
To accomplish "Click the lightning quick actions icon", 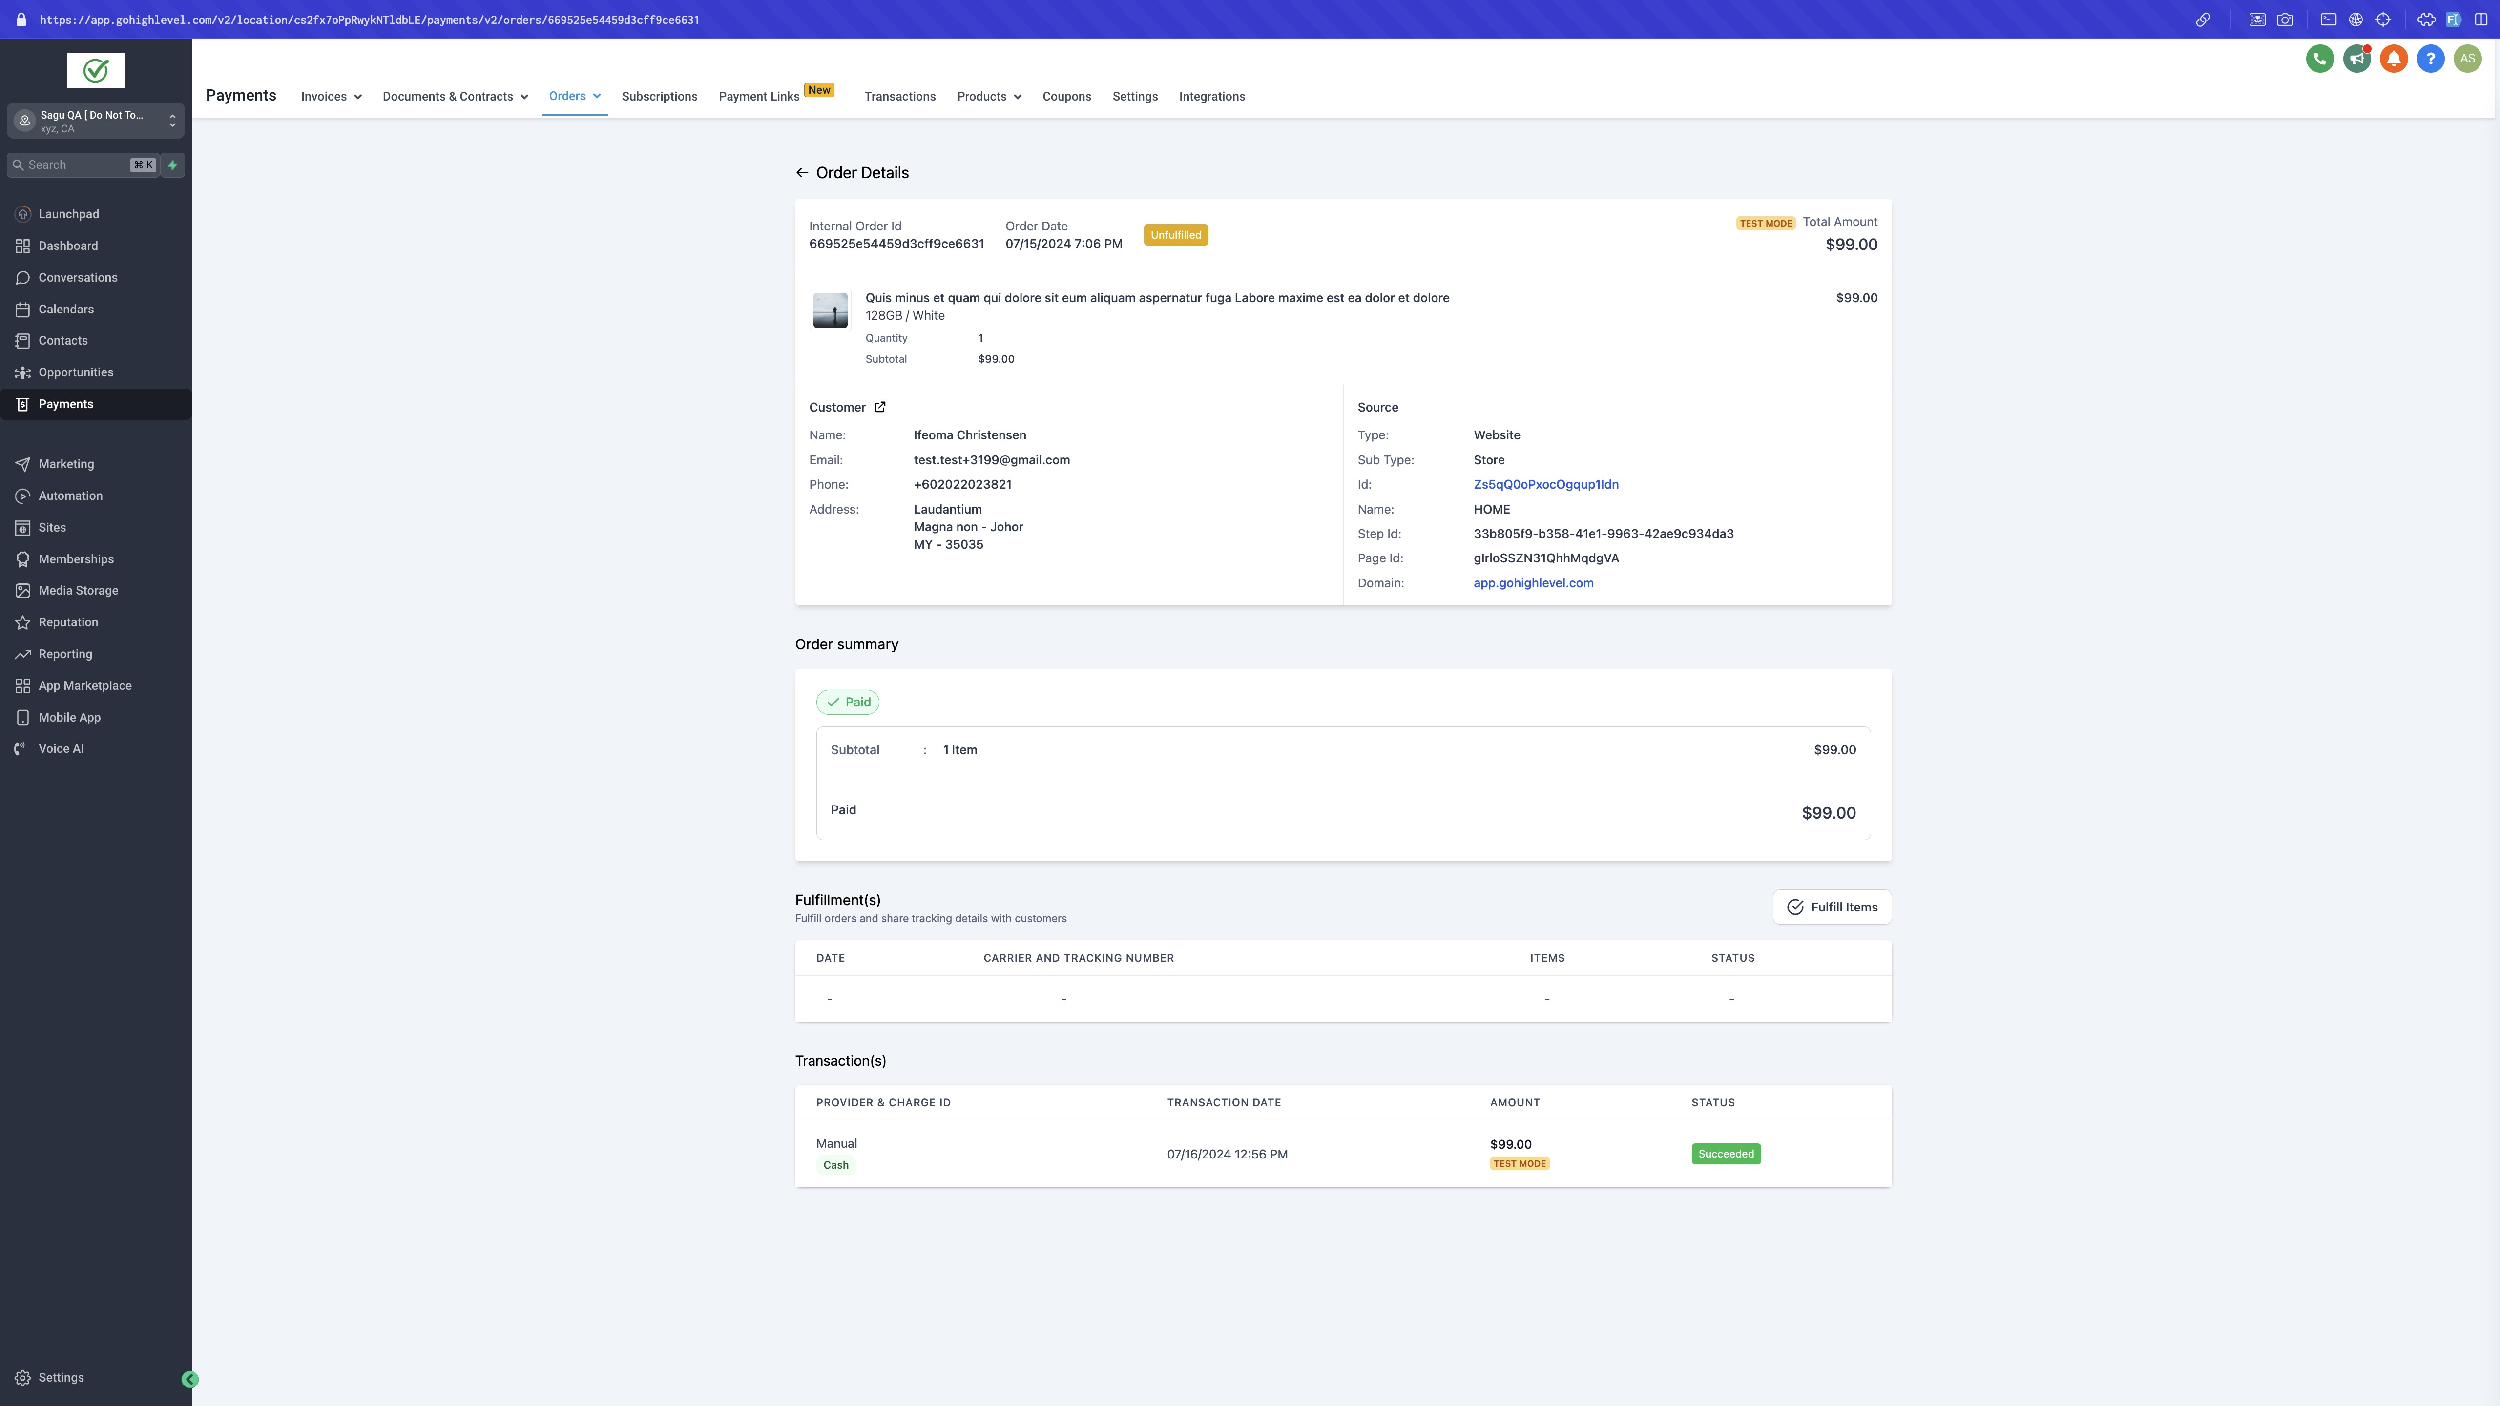I will click(x=173, y=165).
